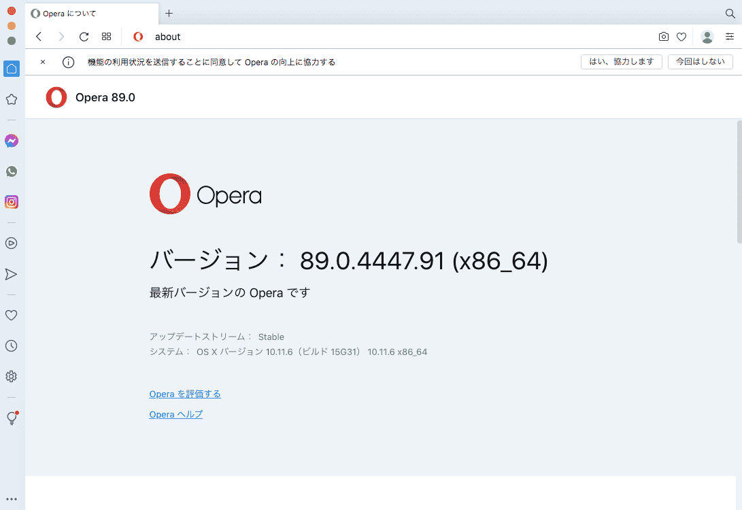Image resolution: width=742 pixels, height=510 pixels.
Task: Open a new tab with plus button
Action: pos(169,13)
